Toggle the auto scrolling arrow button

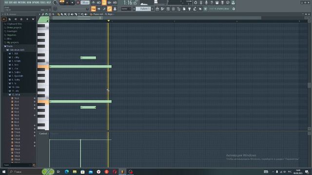pyautogui.click(x=98, y=9)
